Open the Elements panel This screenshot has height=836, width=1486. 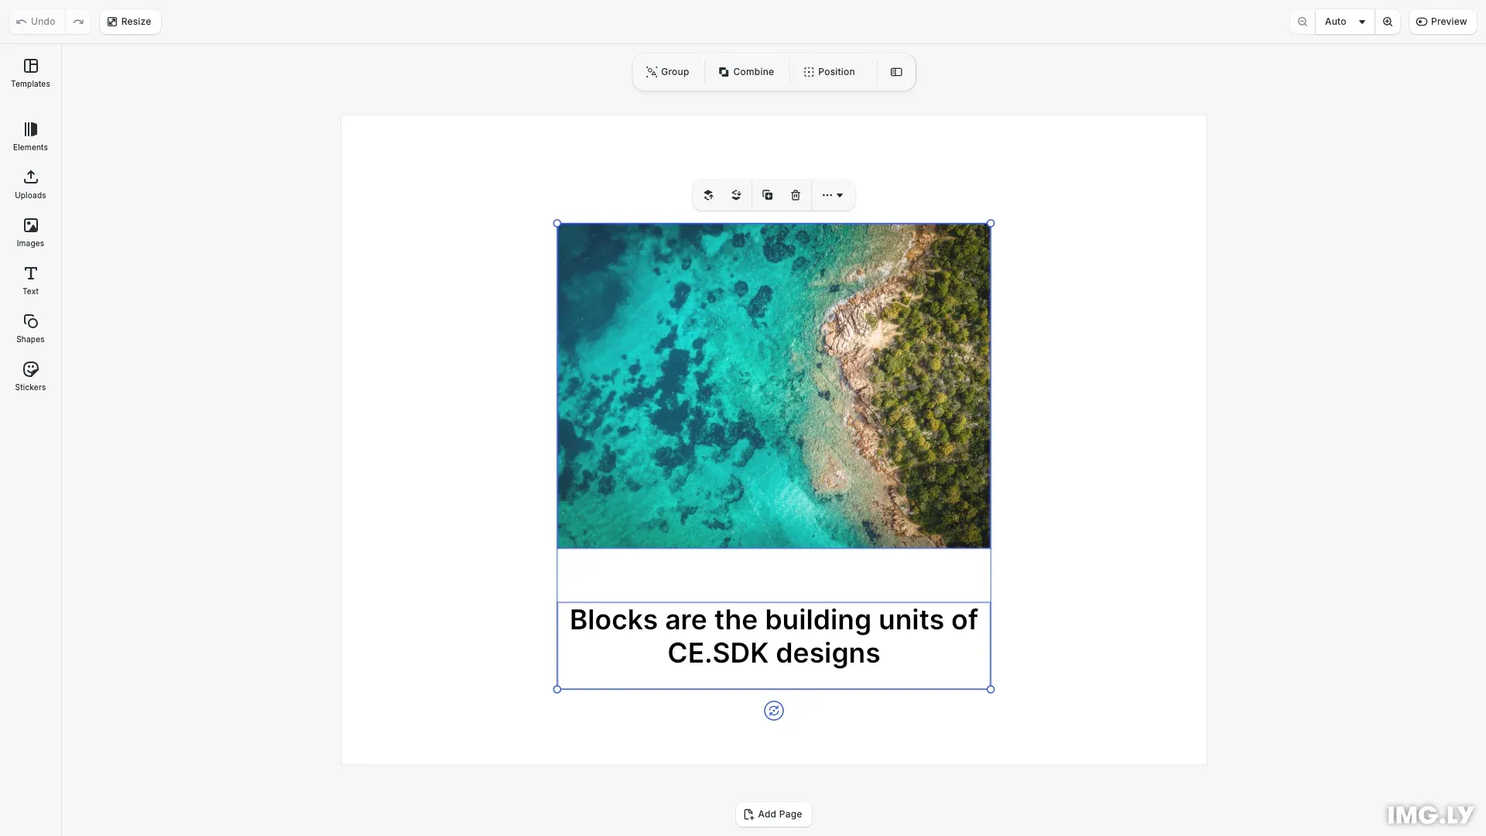point(30,136)
